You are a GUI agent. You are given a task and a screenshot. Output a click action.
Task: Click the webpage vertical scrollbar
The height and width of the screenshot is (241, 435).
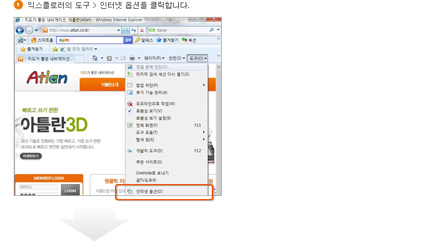pos(218,129)
